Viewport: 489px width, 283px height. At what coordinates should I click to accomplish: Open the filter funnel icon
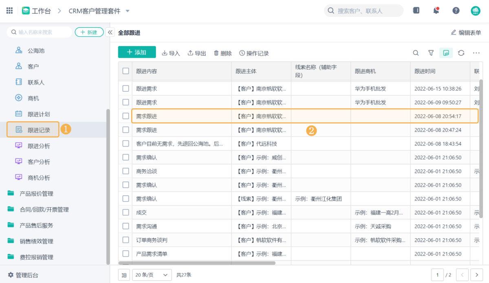pyautogui.click(x=431, y=53)
